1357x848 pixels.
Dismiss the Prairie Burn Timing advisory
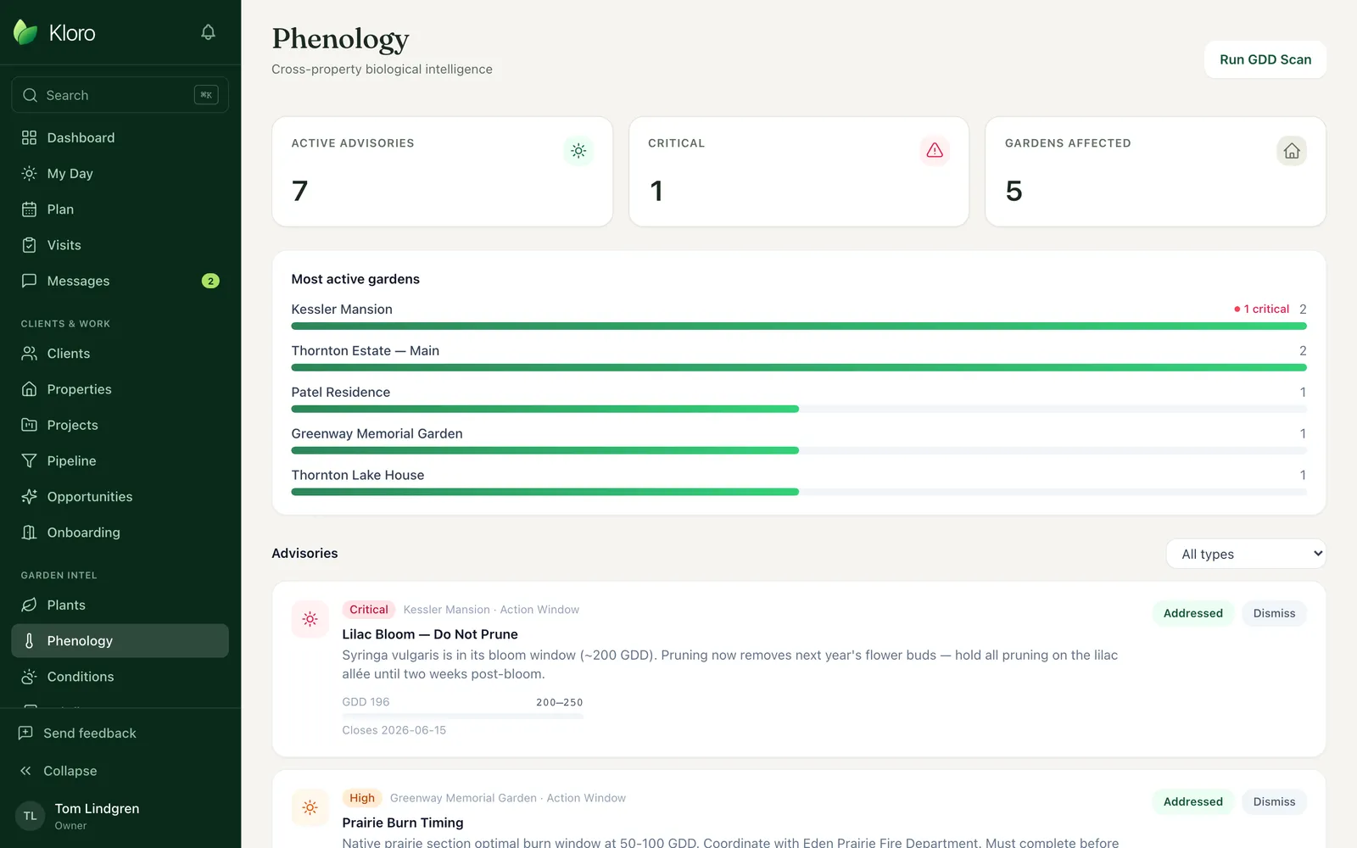click(1274, 801)
